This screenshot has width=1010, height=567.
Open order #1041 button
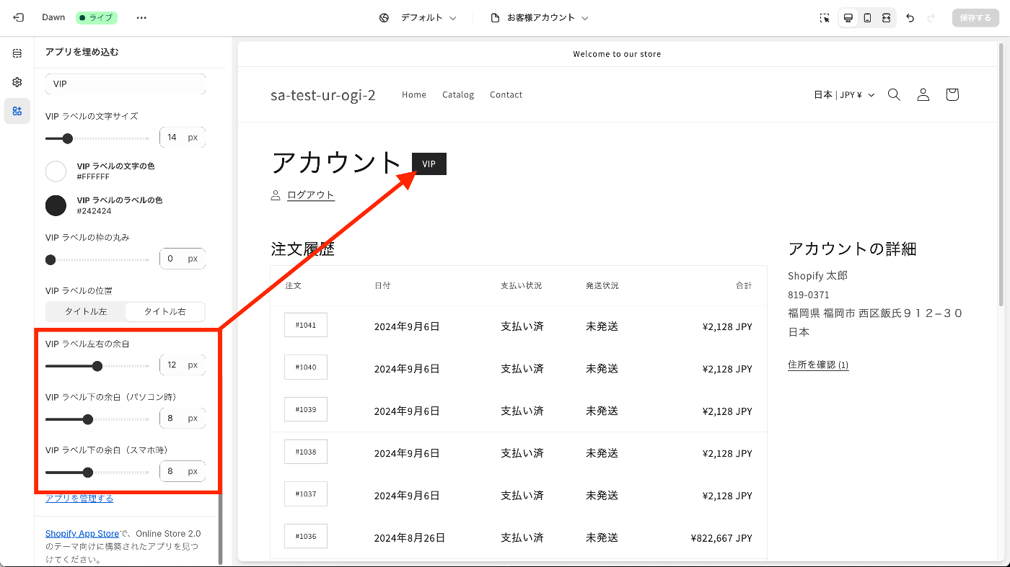306,325
